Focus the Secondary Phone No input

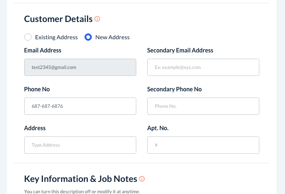[203, 106]
